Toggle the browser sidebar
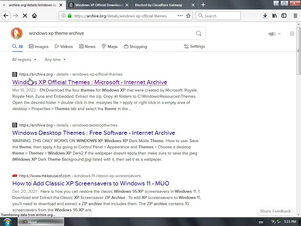The width and height of the screenshot is (301, 226). (x=284, y=16)
